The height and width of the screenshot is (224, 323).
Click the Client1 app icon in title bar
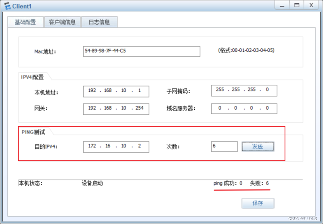click(x=7, y=6)
